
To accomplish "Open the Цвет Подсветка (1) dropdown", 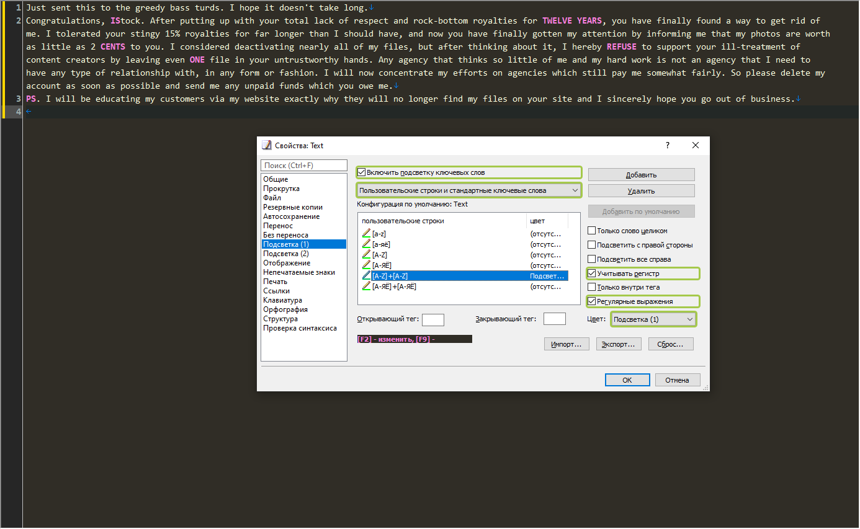I will (653, 319).
